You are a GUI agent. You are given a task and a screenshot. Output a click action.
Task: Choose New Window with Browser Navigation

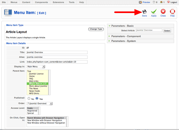[46, 120]
